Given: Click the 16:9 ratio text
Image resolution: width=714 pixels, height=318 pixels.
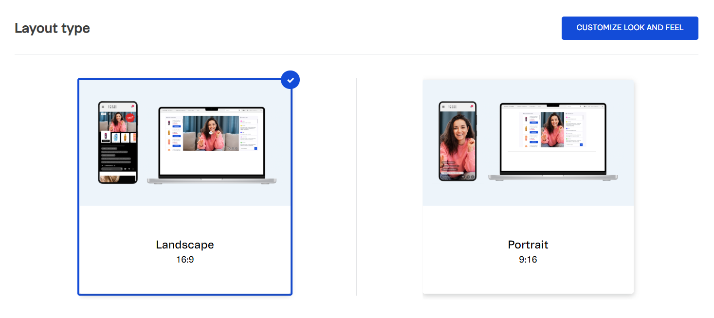Looking at the screenshot, I should tap(185, 259).
